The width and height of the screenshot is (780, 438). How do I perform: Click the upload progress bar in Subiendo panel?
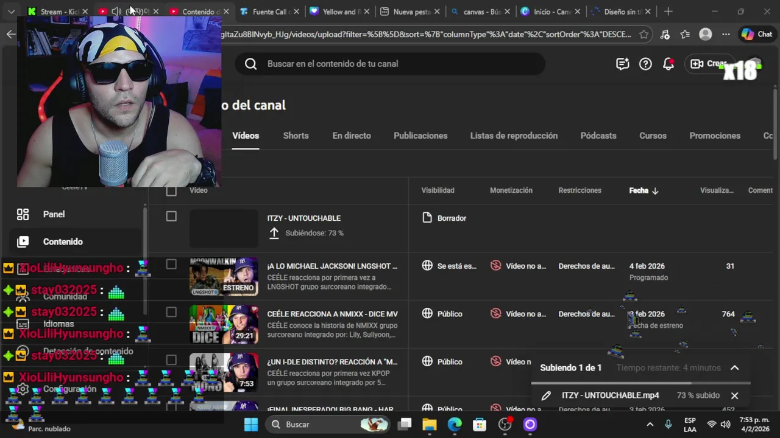pos(640,383)
